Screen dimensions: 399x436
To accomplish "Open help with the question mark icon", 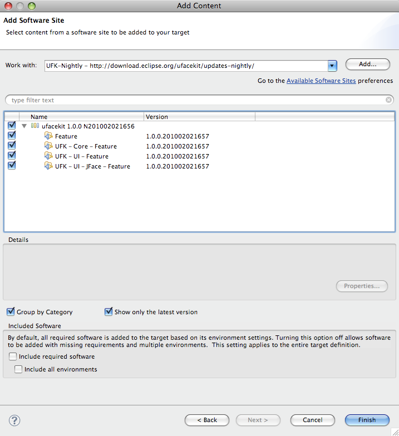I will click(x=15, y=420).
